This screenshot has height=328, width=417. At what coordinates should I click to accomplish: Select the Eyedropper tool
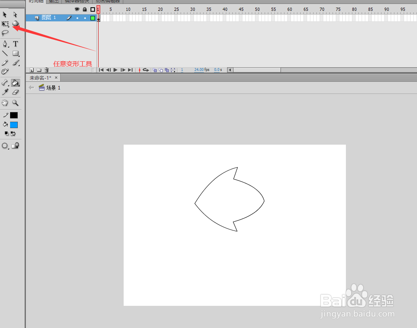[x=5, y=91]
